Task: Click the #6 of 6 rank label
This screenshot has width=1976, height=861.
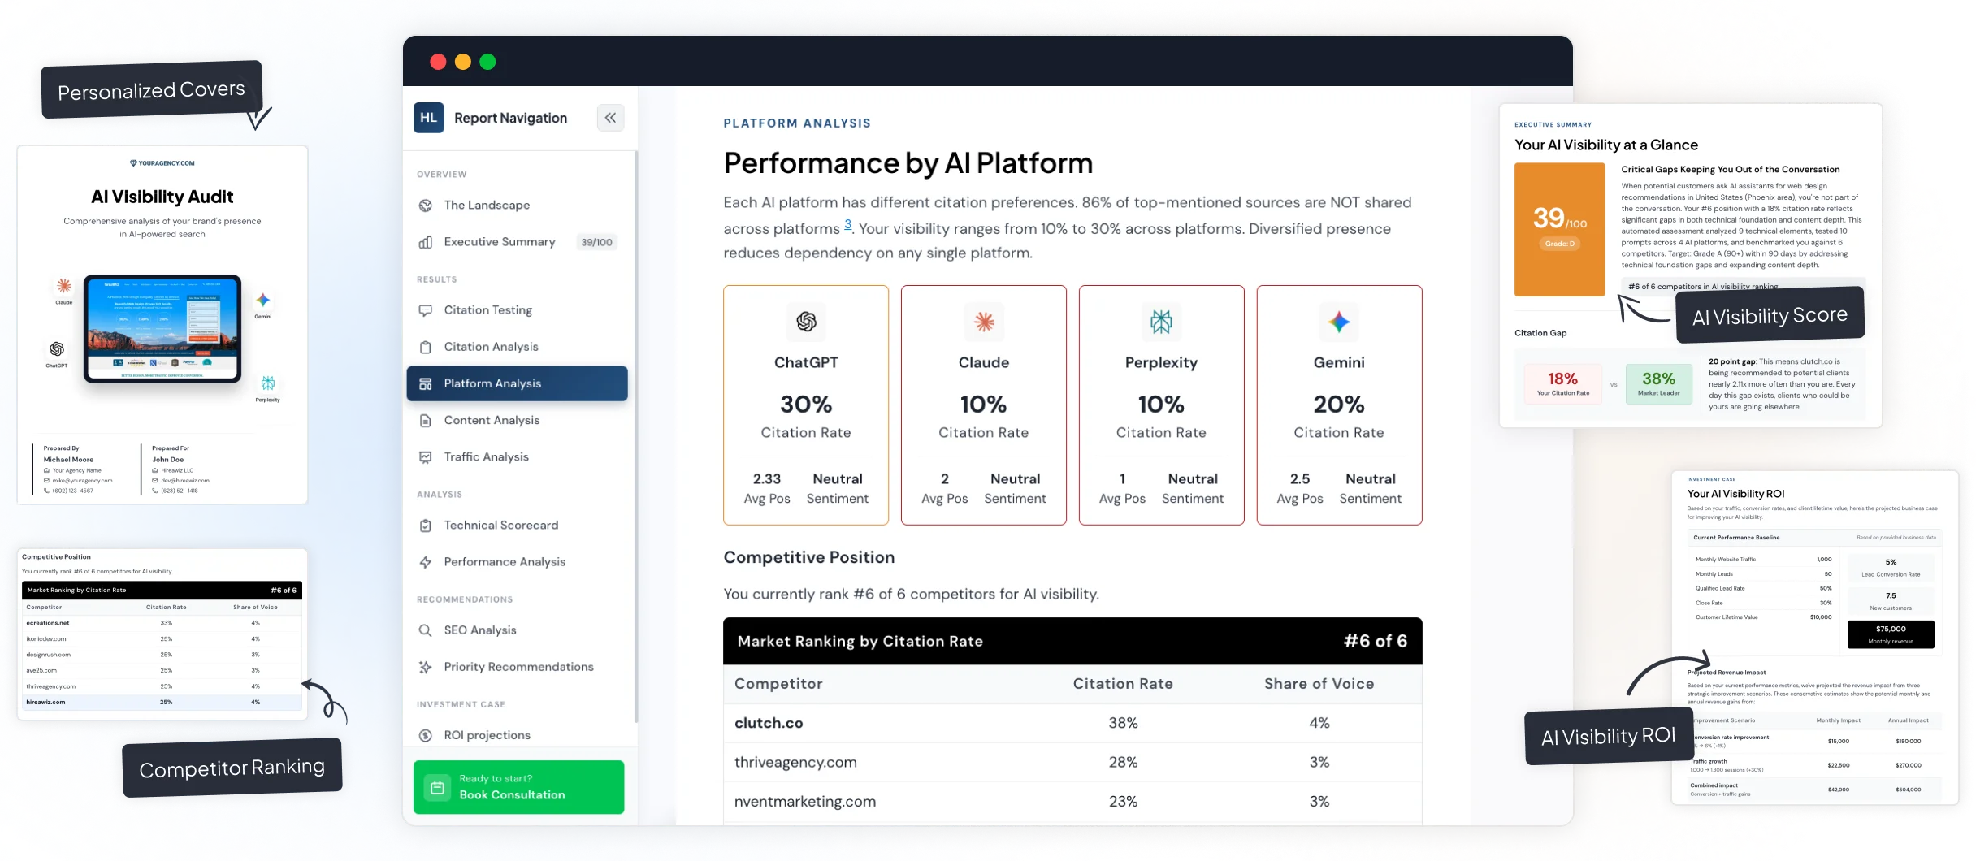Action: point(1376,641)
